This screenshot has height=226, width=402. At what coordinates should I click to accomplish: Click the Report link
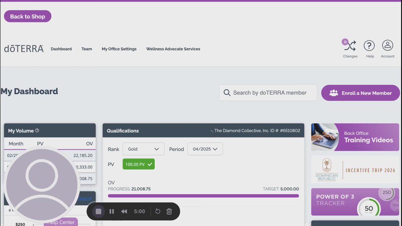85,198
